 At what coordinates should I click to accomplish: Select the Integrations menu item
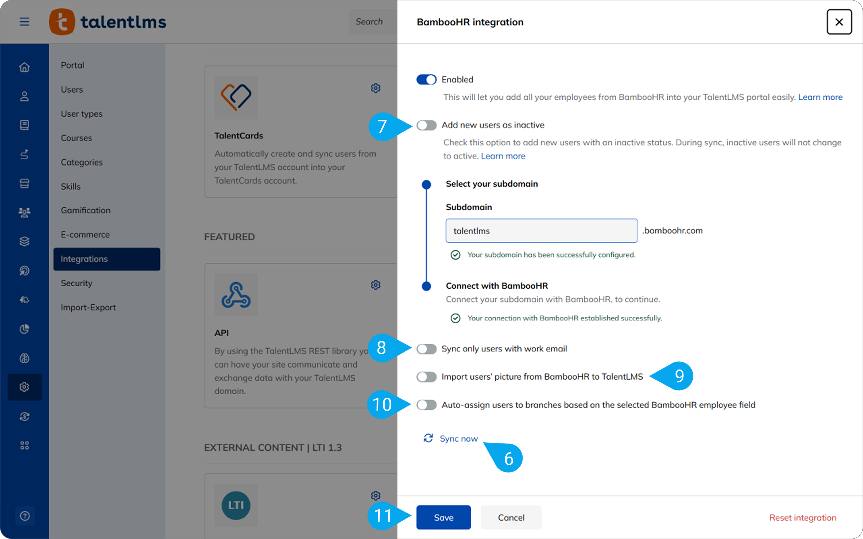click(x=107, y=259)
